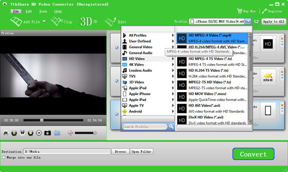Click the search magnifier in profile search
The width and height of the screenshot is (288, 172).
coord(171,126)
